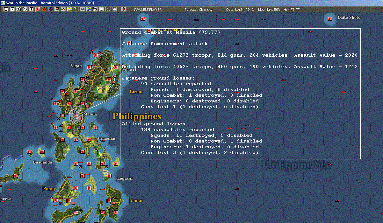Image resolution: width=383 pixels, height=223 pixels.
Task: Click 'Date: Jan 24, 1942' text
Action: [x=240, y=10]
